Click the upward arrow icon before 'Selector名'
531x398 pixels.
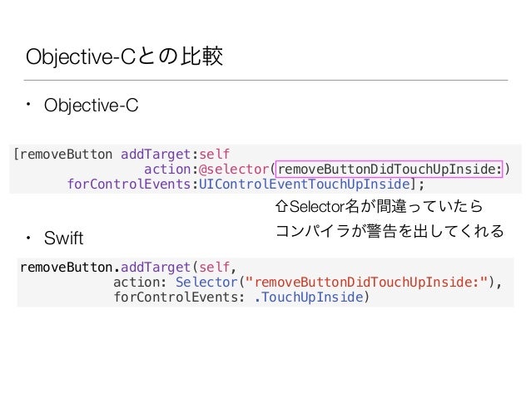(282, 206)
